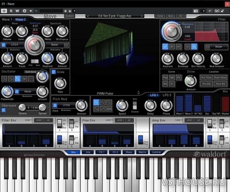Screen dimensions: 230x192
Task: Click the Wave 1 Detune knob
Action: (7, 31)
